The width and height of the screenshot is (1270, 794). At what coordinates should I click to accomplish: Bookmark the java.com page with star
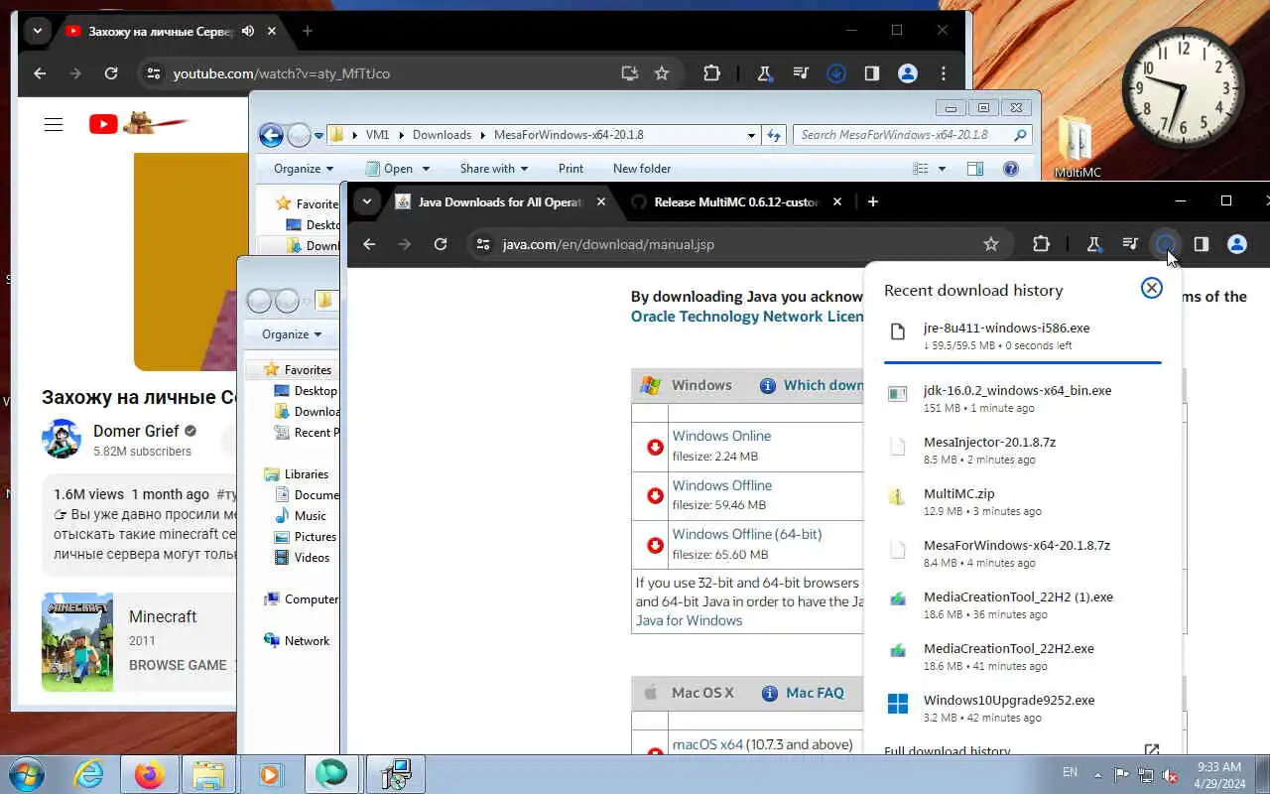(990, 244)
